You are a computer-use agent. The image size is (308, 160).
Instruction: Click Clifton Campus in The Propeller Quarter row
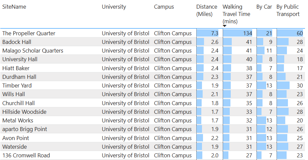point(173,33)
